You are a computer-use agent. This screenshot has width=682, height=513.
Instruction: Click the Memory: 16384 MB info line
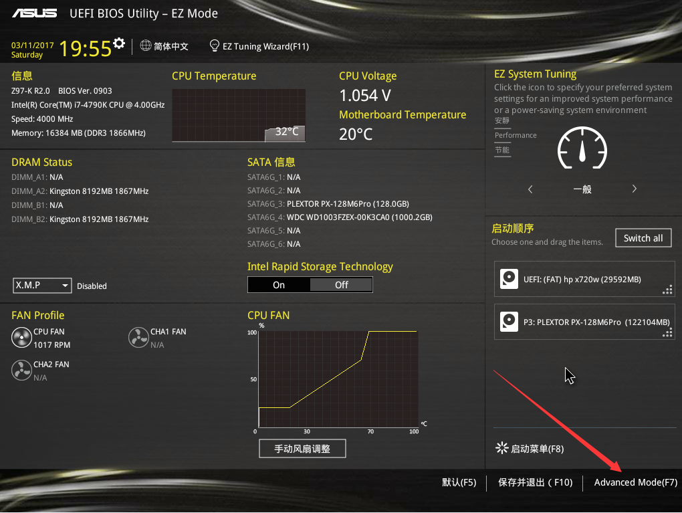click(78, 132)
